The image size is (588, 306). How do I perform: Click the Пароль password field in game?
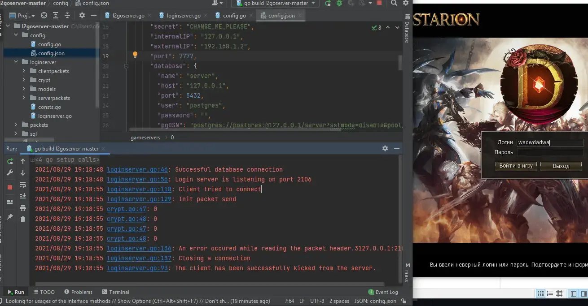tap(550, 152)
